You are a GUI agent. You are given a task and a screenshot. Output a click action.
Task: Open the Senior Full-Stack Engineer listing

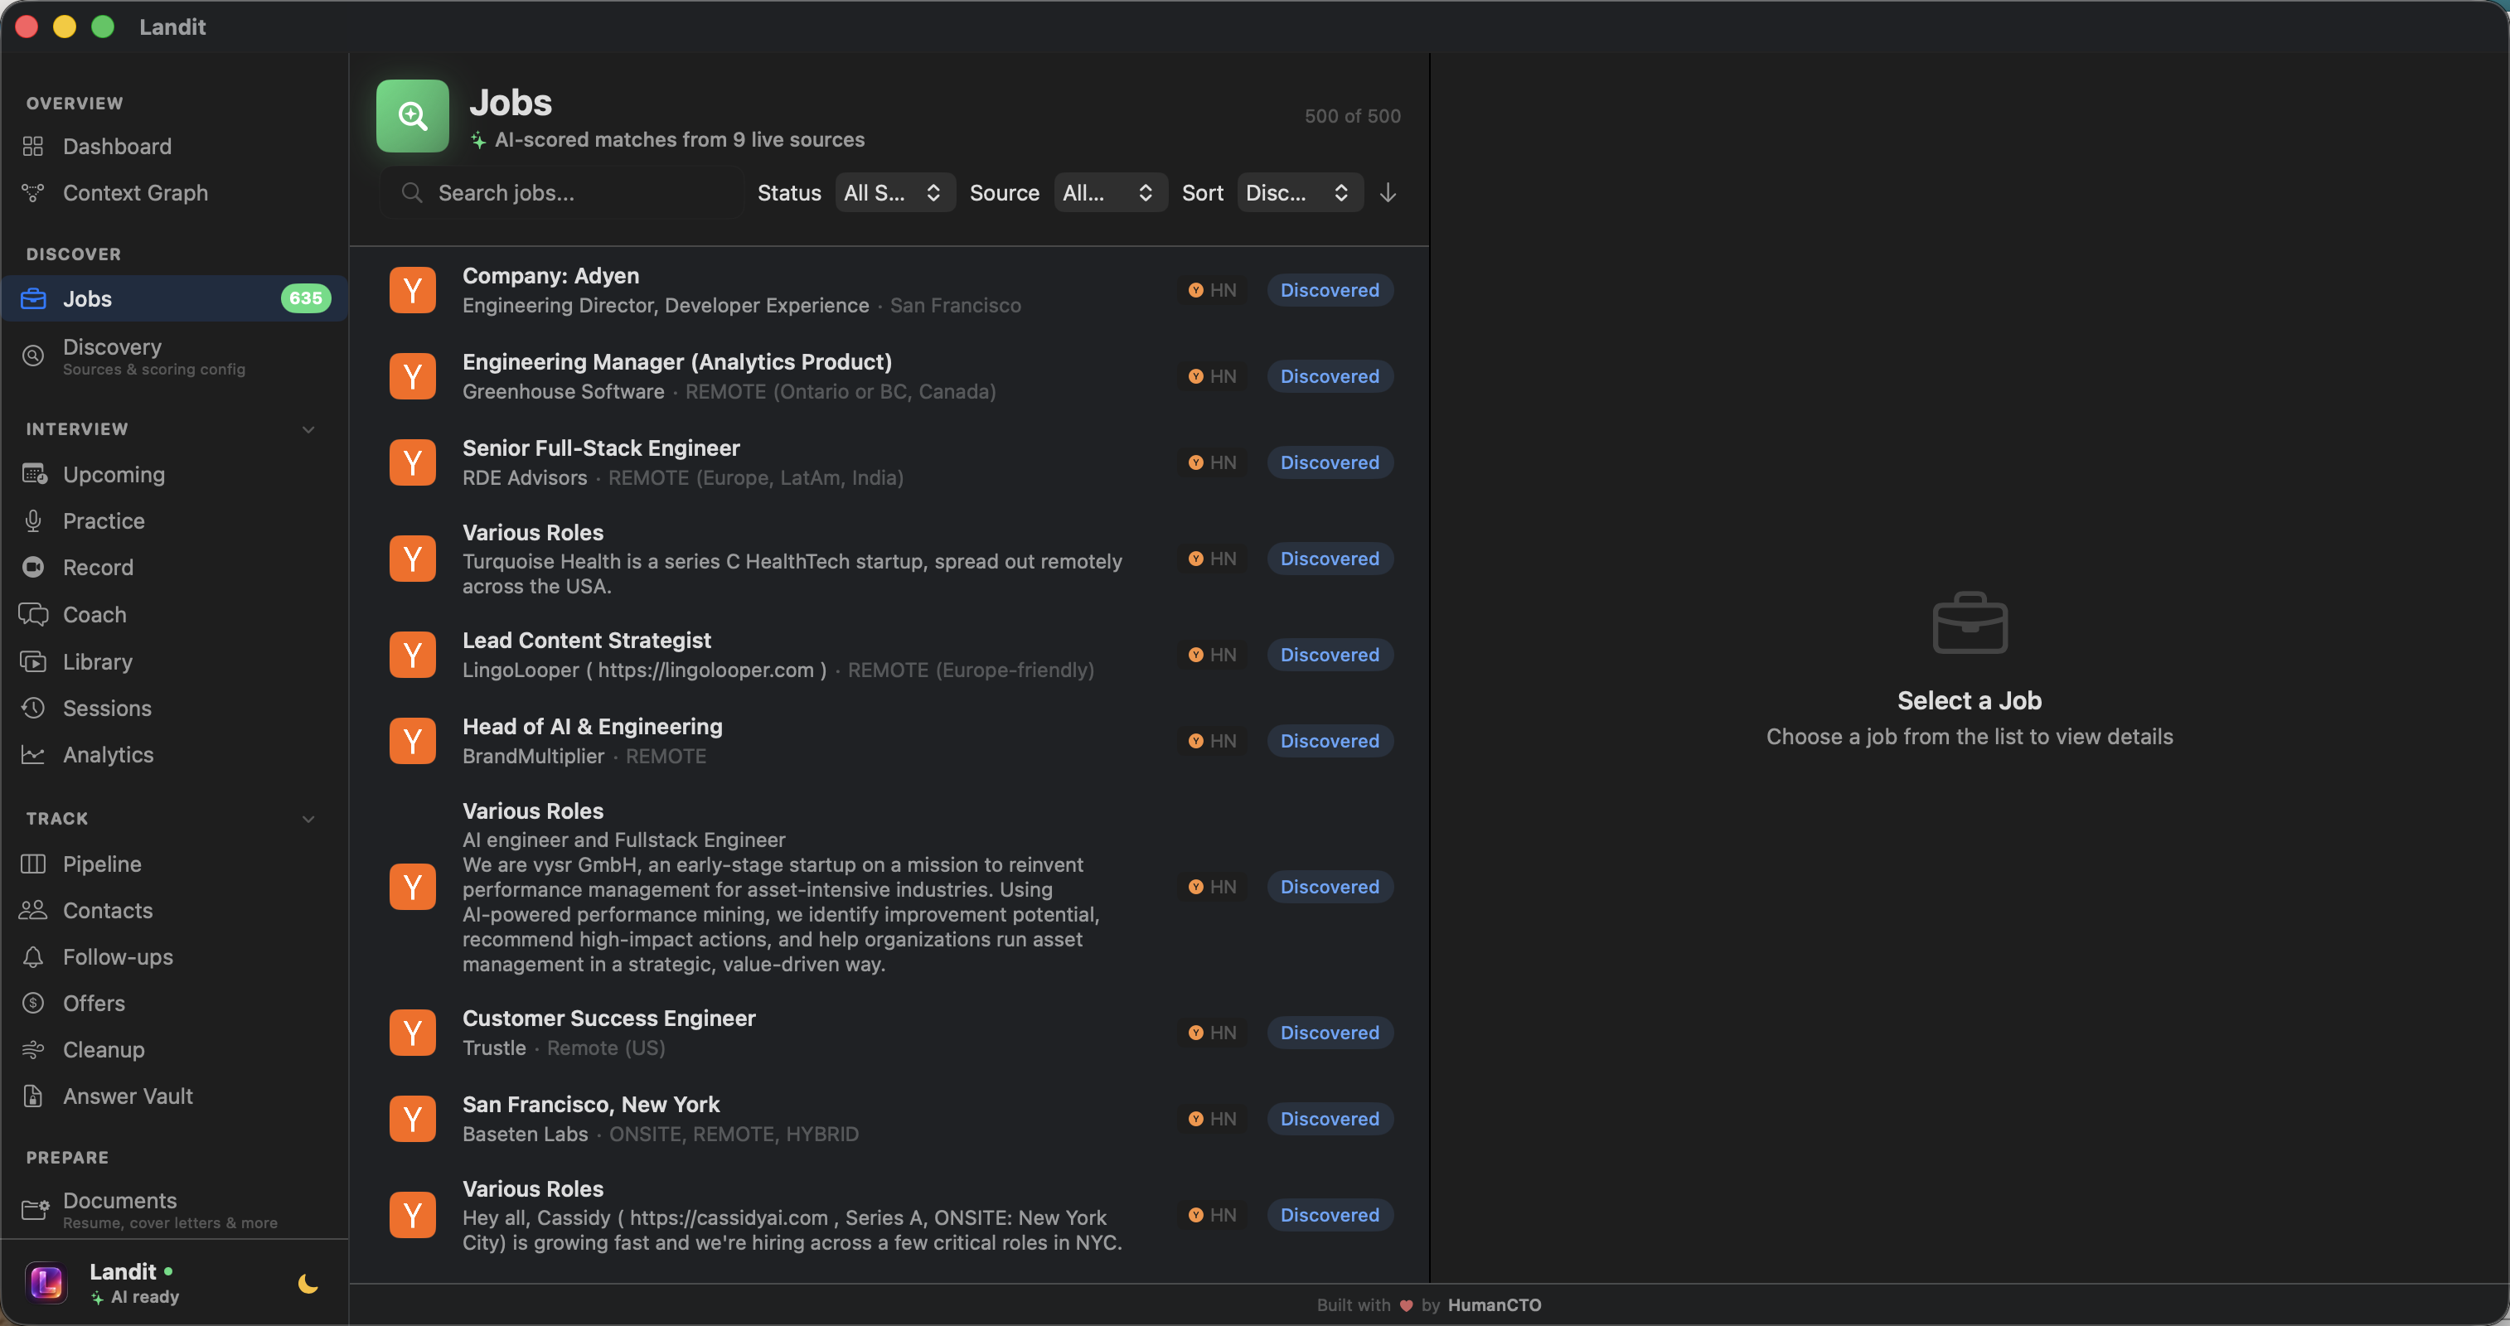889,462
